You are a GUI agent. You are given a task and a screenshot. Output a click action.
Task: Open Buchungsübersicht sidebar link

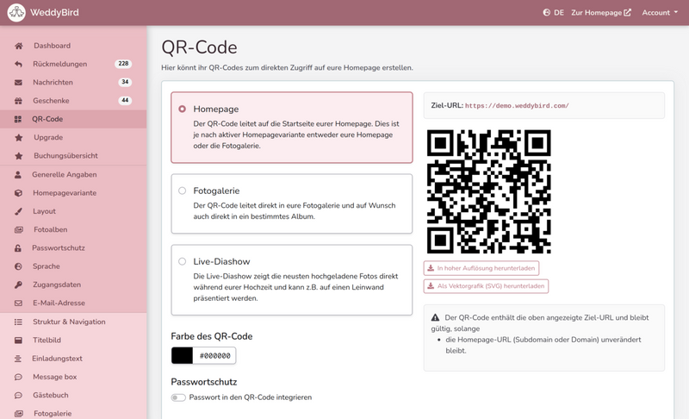coord(73,156)
